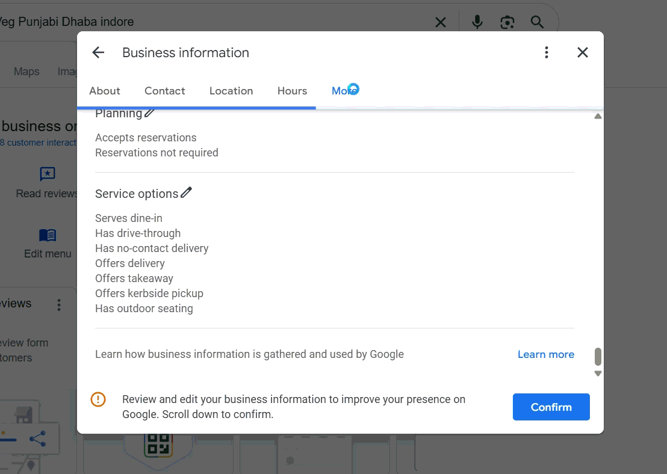Open Read reviews icon
Screen dimensions: 667x474
[48, 174]
